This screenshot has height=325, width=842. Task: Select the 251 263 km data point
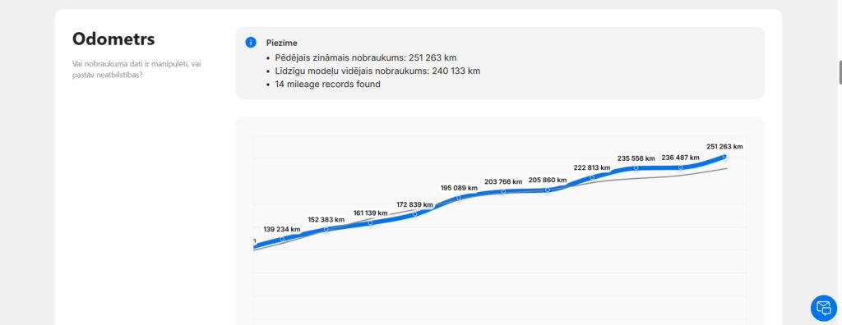pyautogui.click(x=724, y=157)
